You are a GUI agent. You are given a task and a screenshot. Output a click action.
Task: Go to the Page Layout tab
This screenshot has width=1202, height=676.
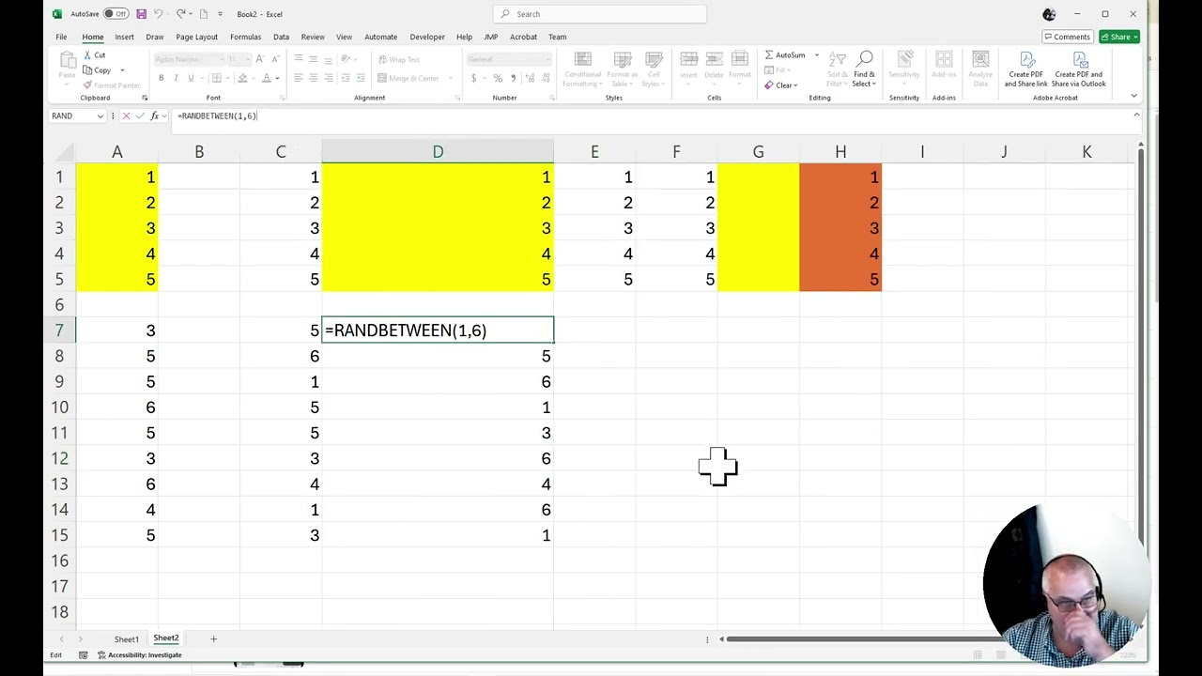click(197, 37)
